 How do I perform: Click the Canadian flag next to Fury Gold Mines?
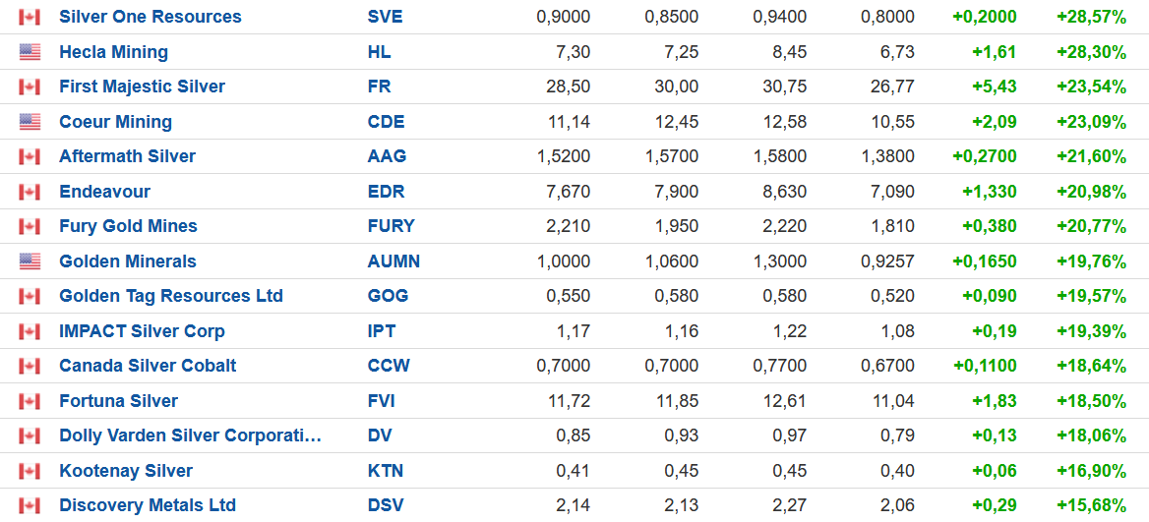(30, 226)
